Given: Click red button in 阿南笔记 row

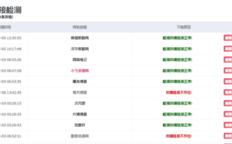Looking at the screenshot, I should (228, 60).
